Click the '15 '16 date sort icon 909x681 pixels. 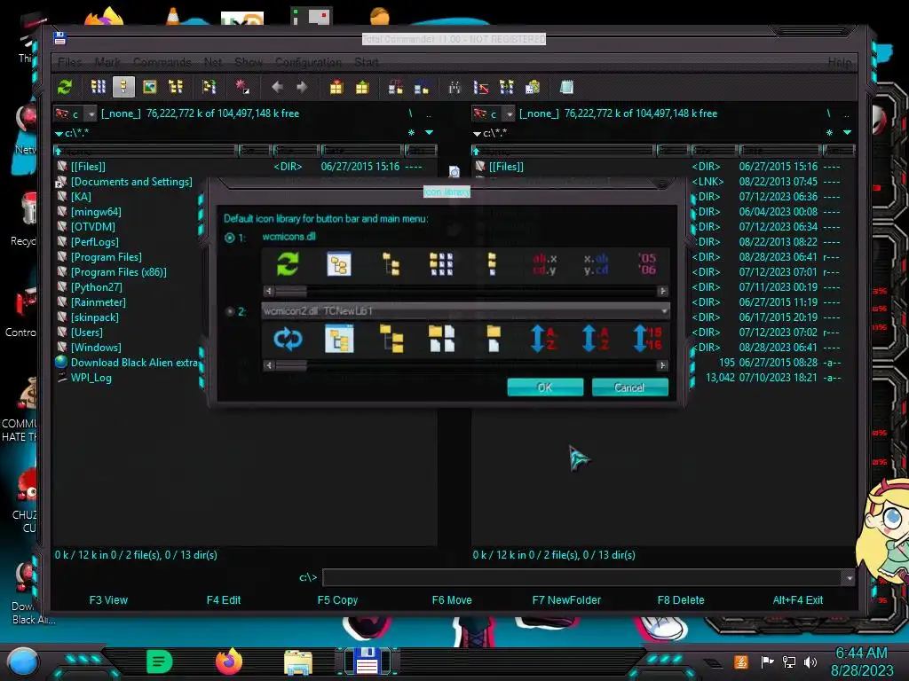coord(647,339)
